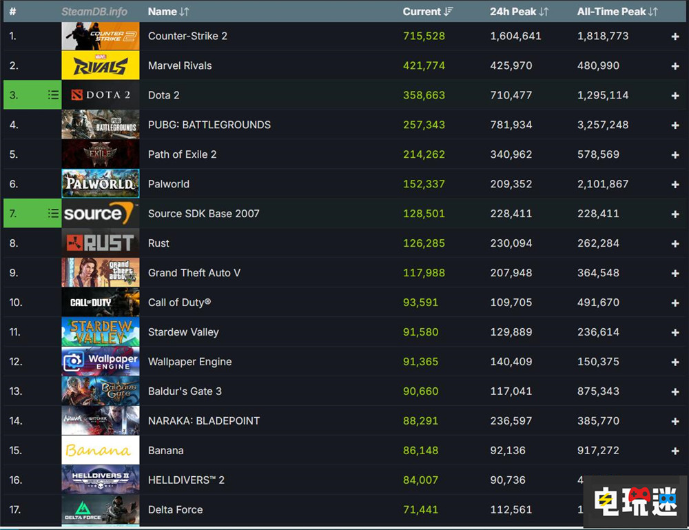The height and width of the screenshot is (530, 689).
Task: Click the # rank column header
Action: click(12, 12)
